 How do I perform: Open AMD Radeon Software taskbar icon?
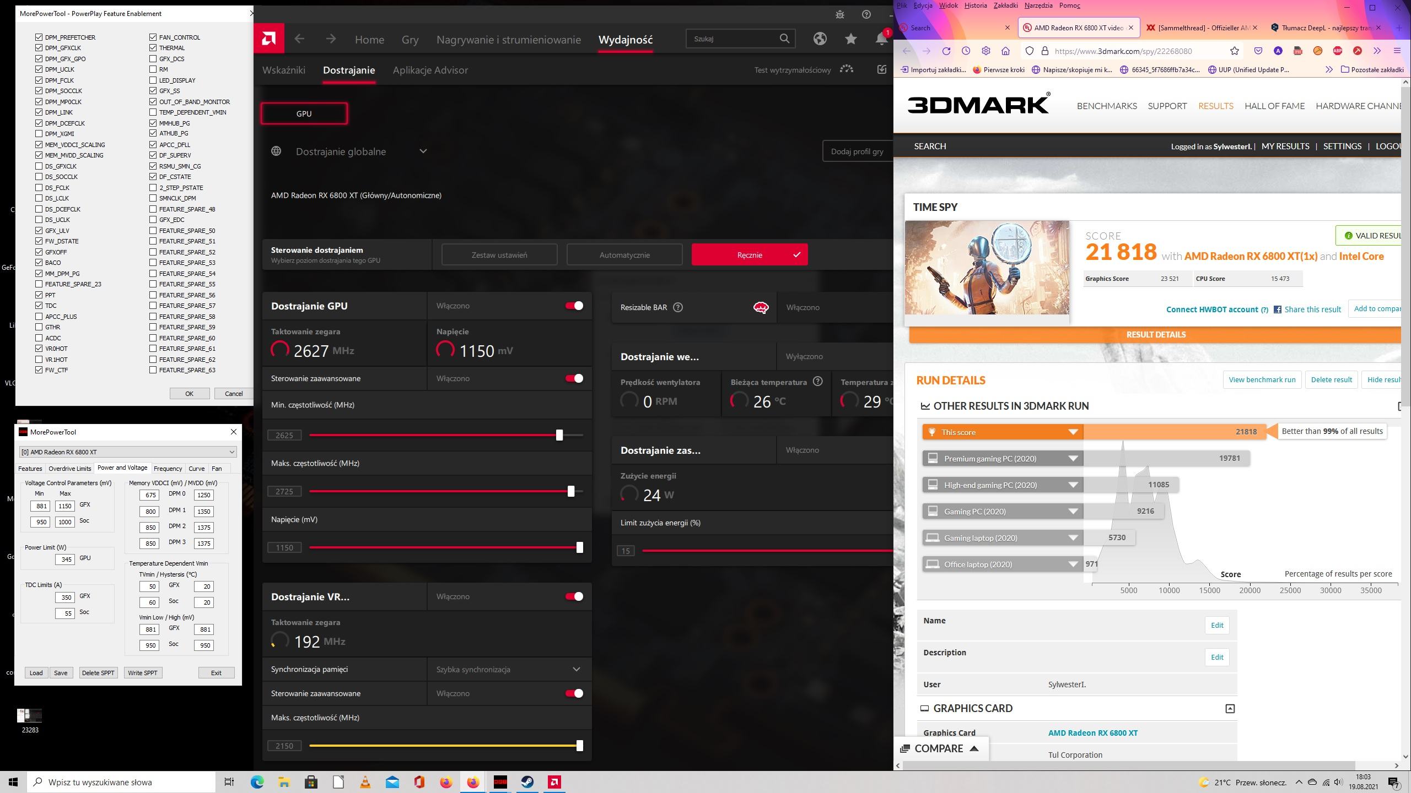coord(554,782)
